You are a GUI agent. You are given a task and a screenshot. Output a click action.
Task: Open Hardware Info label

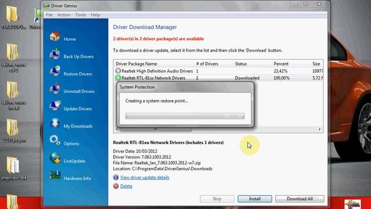click(77, 178)
